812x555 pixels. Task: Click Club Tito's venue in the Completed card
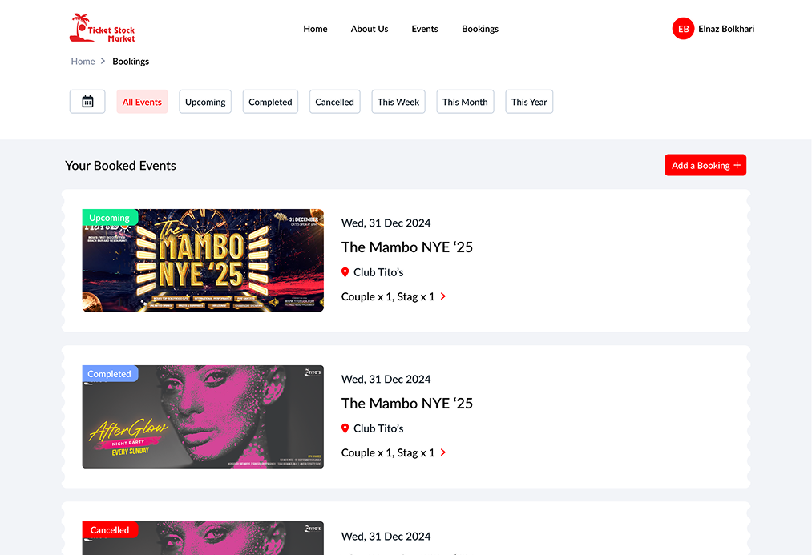point(378,428)
